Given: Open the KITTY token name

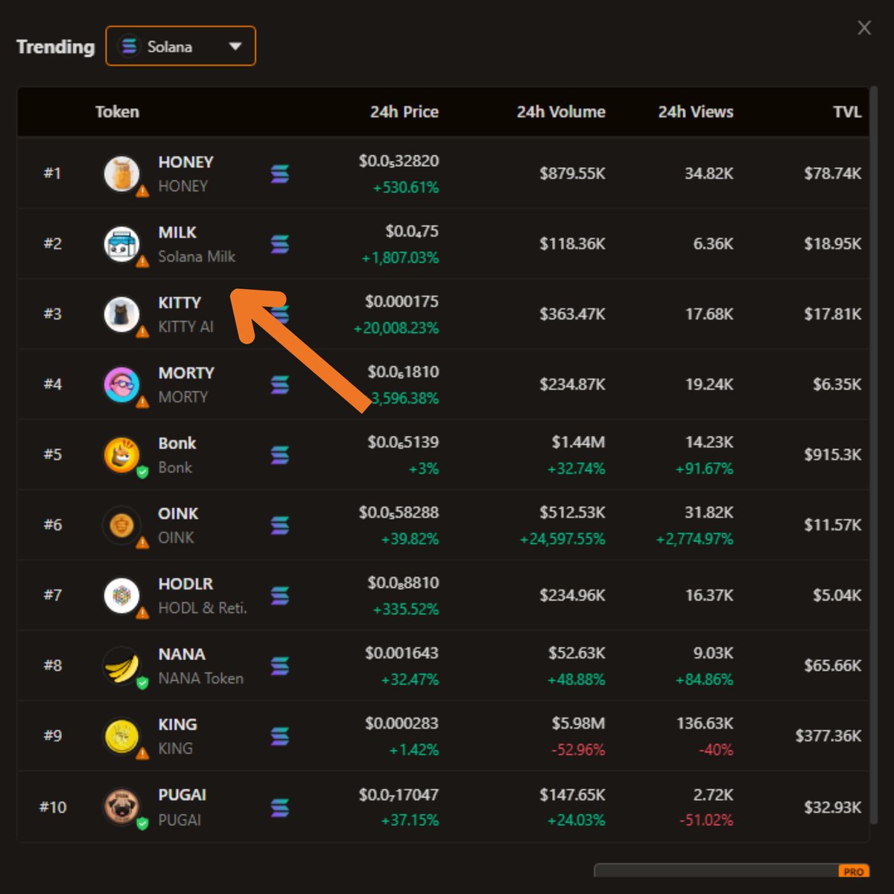Looking at the screenshot, I should click(180, 302).
